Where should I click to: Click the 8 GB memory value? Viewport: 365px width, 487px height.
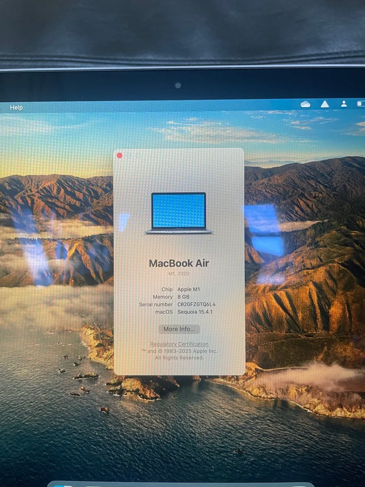[183, 297]
